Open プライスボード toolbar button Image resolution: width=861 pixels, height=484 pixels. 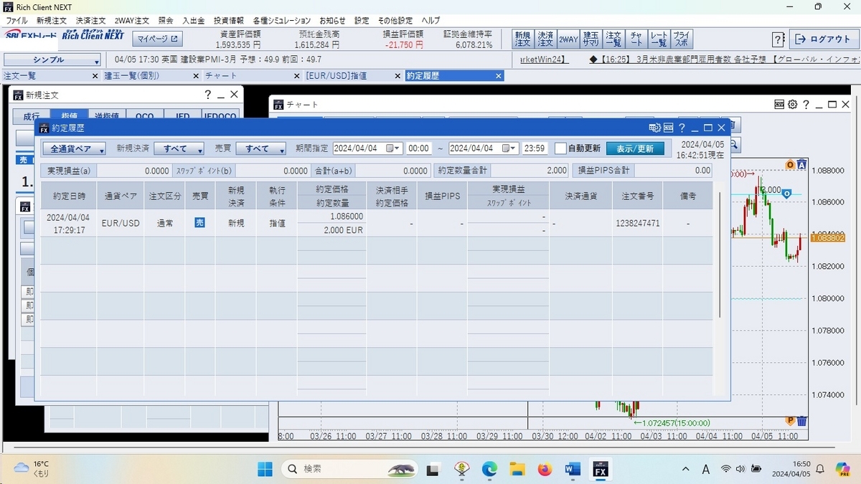coord(681,39)
